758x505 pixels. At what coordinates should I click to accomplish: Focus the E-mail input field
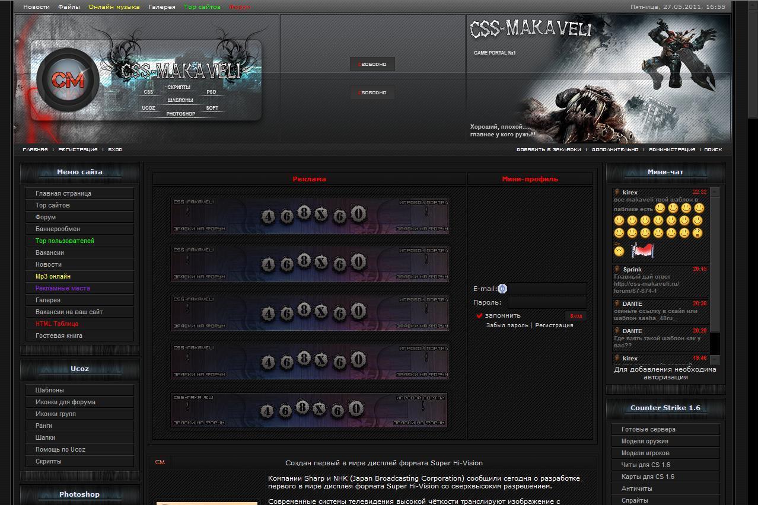[547, 289]
